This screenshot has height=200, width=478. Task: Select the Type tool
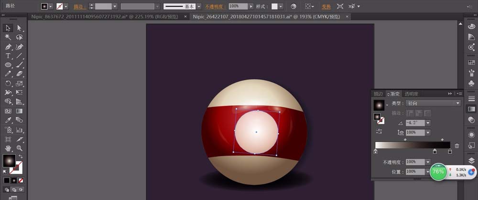tap(8, 56)
